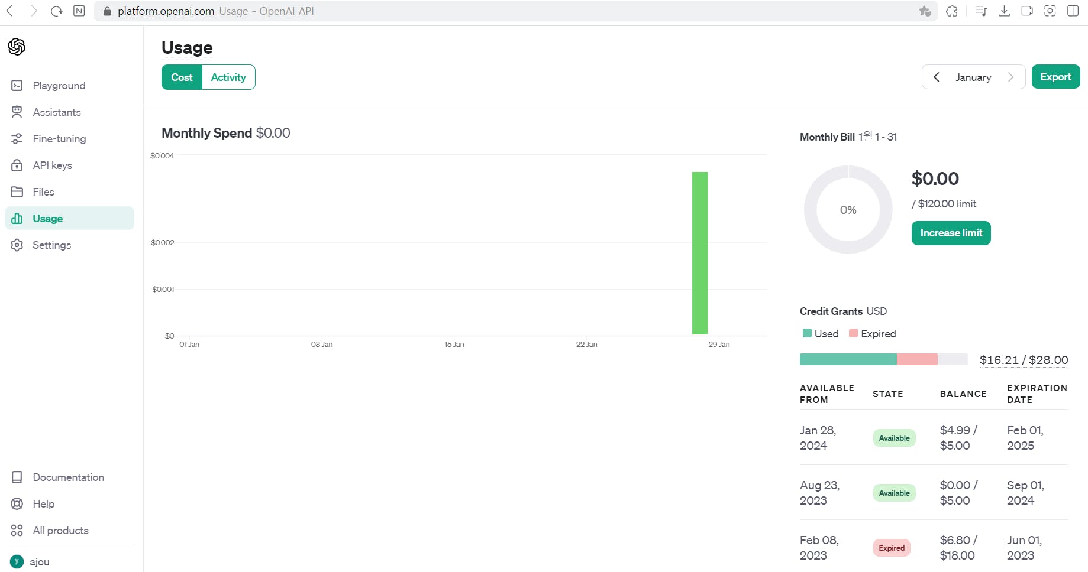This screenshot has height=572, width=1088.
Task: Open Settings in the sidebar
Action: coord(69,245)
